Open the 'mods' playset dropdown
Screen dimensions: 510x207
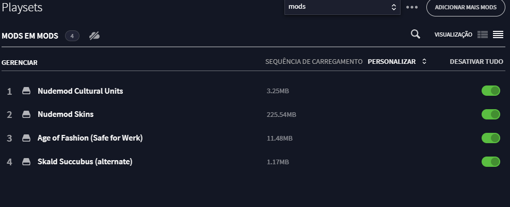[342, 7]
